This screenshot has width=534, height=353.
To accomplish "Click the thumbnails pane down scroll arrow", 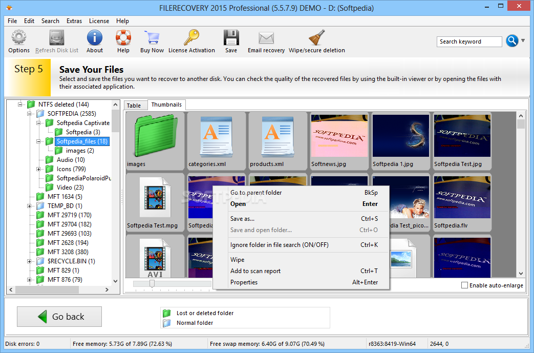I will 521,273.
